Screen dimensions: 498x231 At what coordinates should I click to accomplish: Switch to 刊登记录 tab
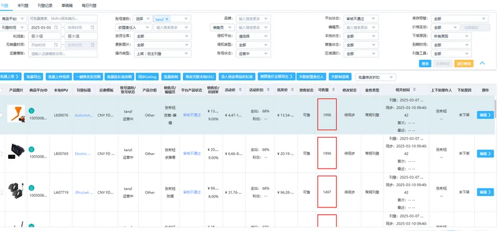[45, 6]
